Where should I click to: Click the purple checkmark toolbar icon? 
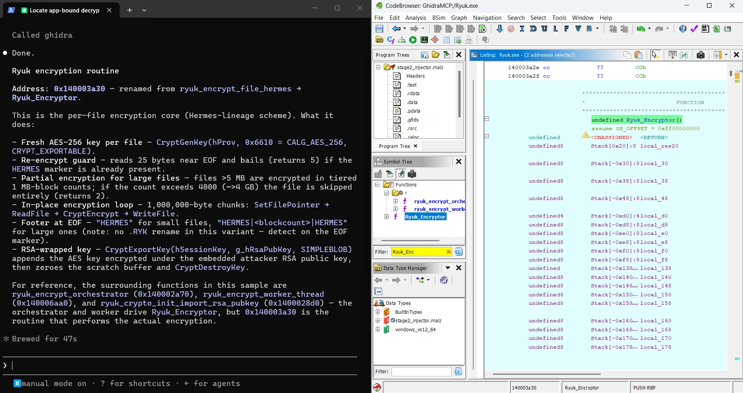(x=694, y=29)
